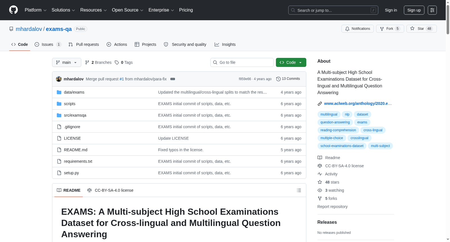Image resolution: width=450 pixels, height=242 pixels.
Task: Open the mhardalov owner profile link
Action: tap(29, 29)
